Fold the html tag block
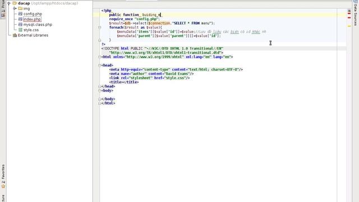 click(x=100, y=57)
